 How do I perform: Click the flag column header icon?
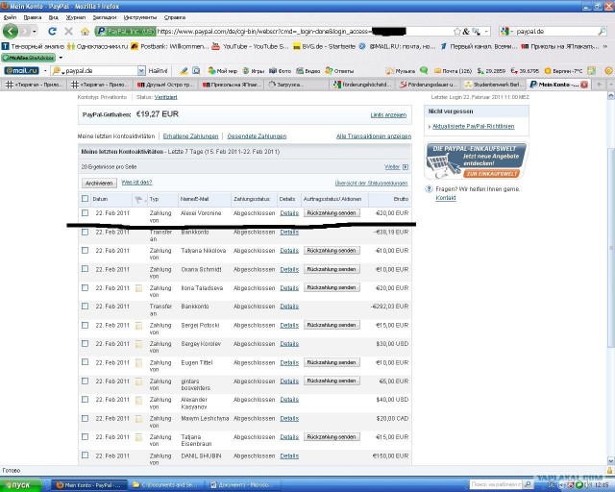pos(138,199)
